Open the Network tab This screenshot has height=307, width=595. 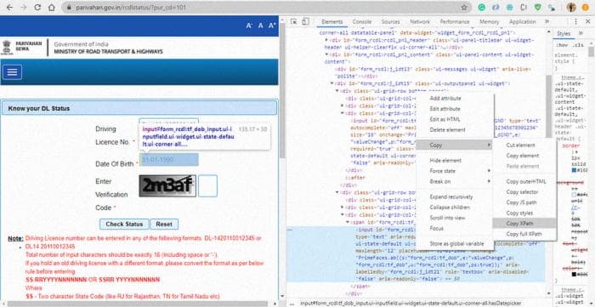(420, 21)
